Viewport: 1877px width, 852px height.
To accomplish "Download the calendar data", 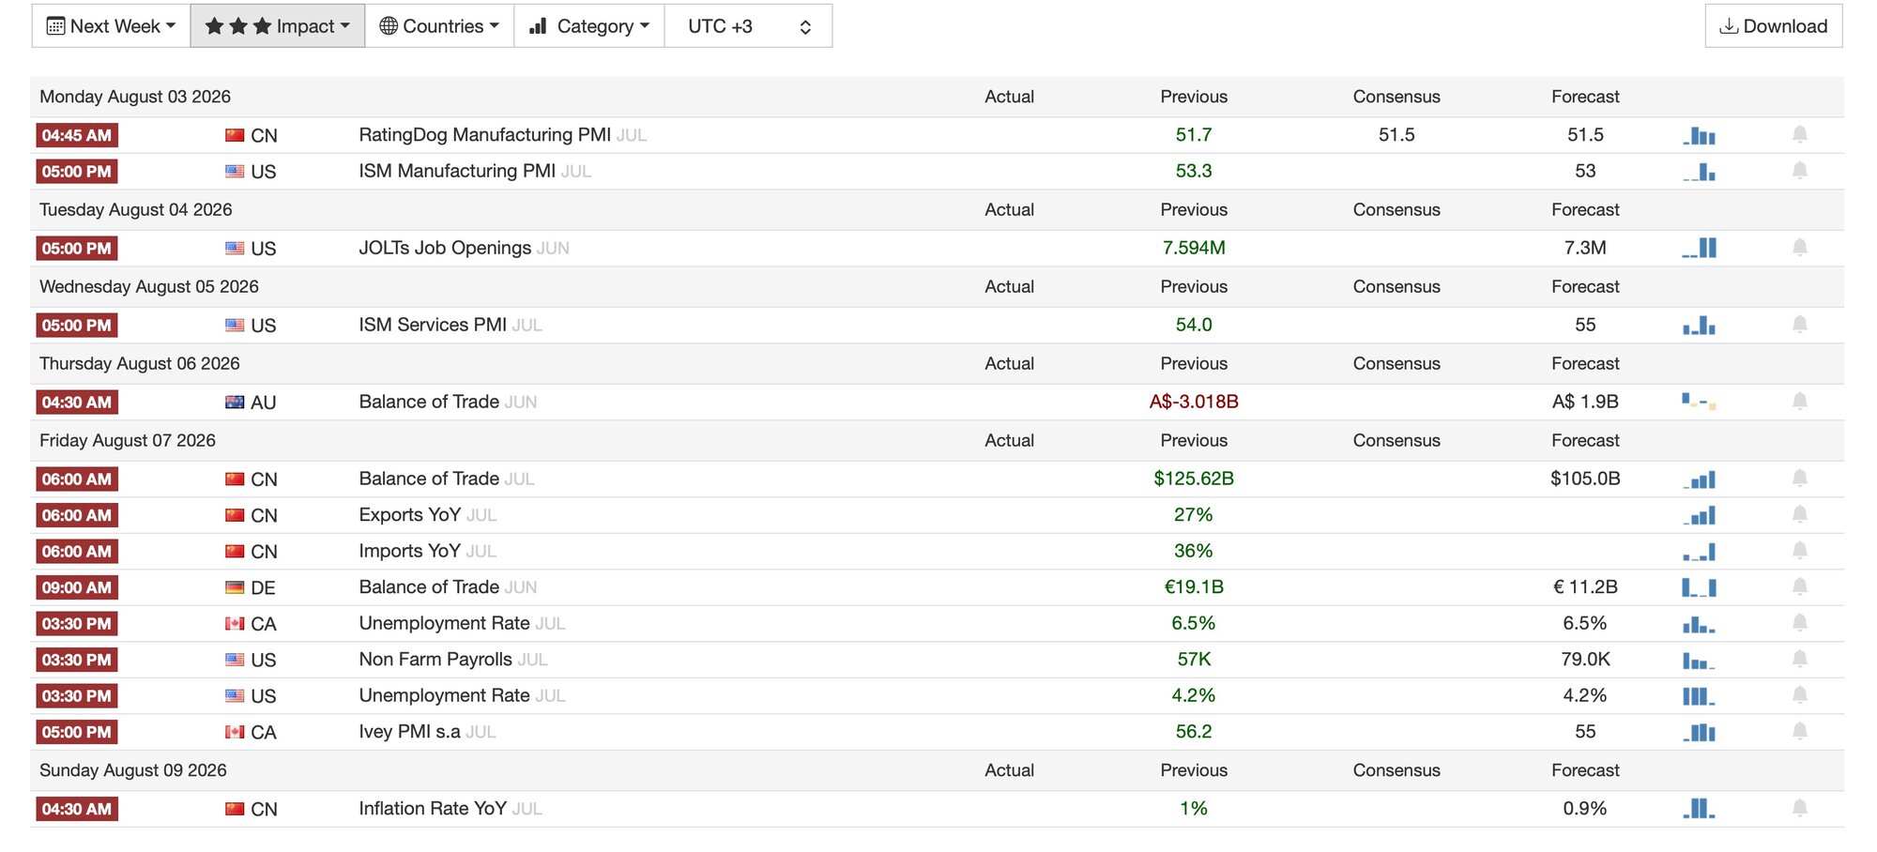I will pyautogui.click(x=1774, y=26).
